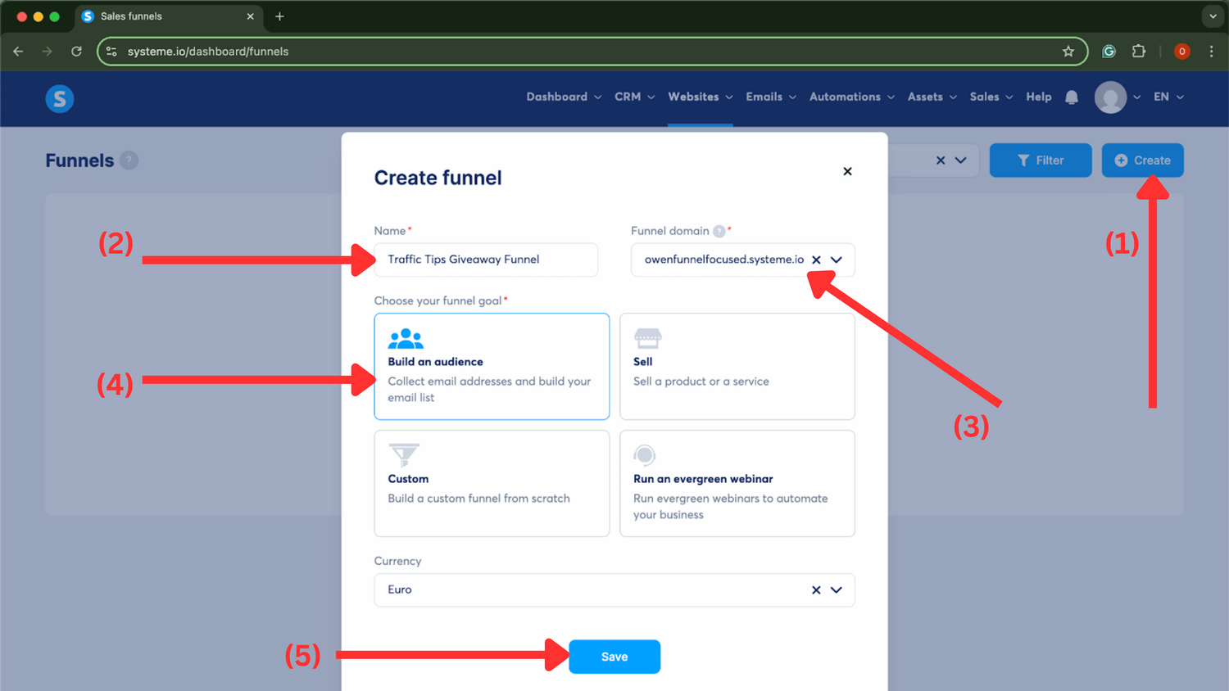
Task: Open the notifications bell
Action: (x=1071, y=97)
